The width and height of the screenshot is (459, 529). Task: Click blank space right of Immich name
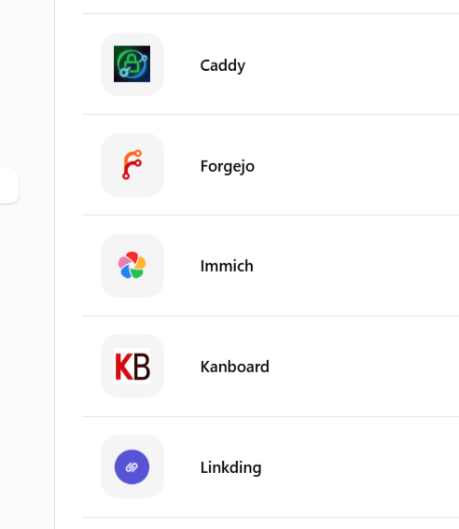(355, 266)
